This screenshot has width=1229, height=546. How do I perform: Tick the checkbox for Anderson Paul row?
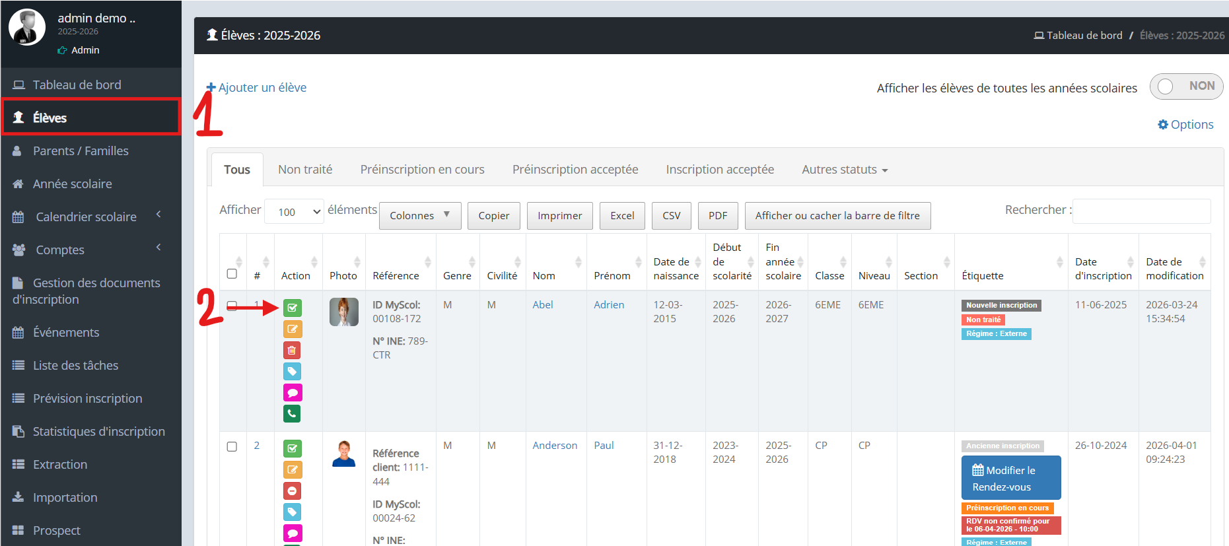pyautogui.click(x=232, y=446)
